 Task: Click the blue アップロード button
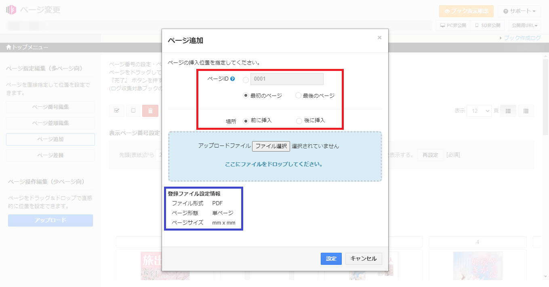tap(50, 220)
